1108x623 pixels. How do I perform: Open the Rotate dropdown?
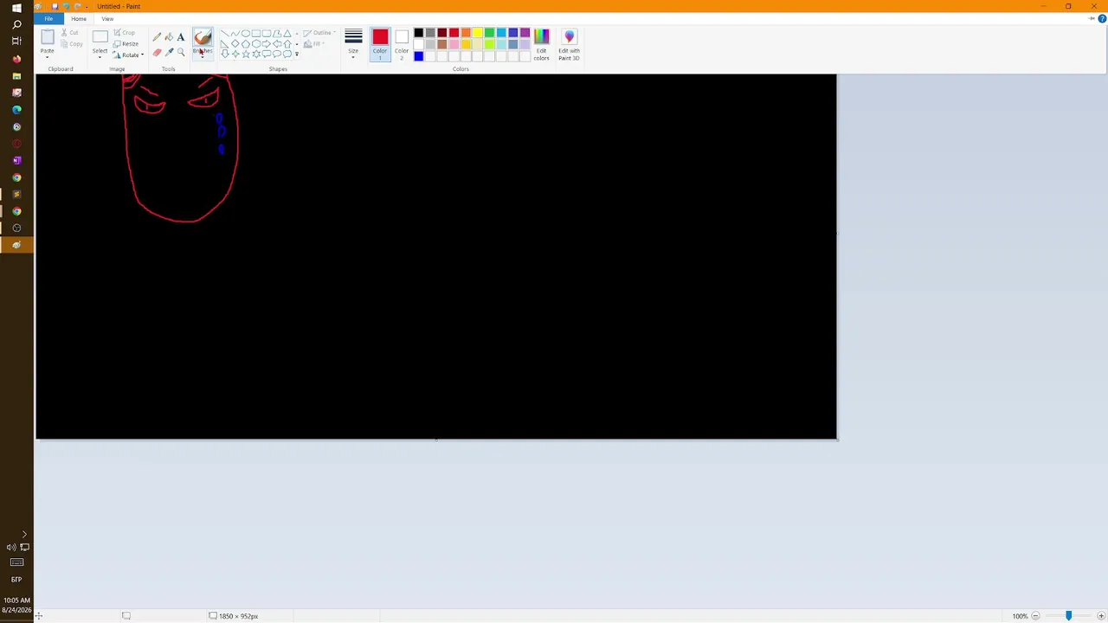pyautogui.click(x=128, y=55)
